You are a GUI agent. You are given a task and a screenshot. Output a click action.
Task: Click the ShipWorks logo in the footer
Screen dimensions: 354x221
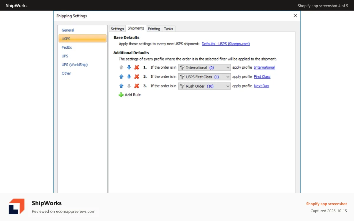[17, 206]
